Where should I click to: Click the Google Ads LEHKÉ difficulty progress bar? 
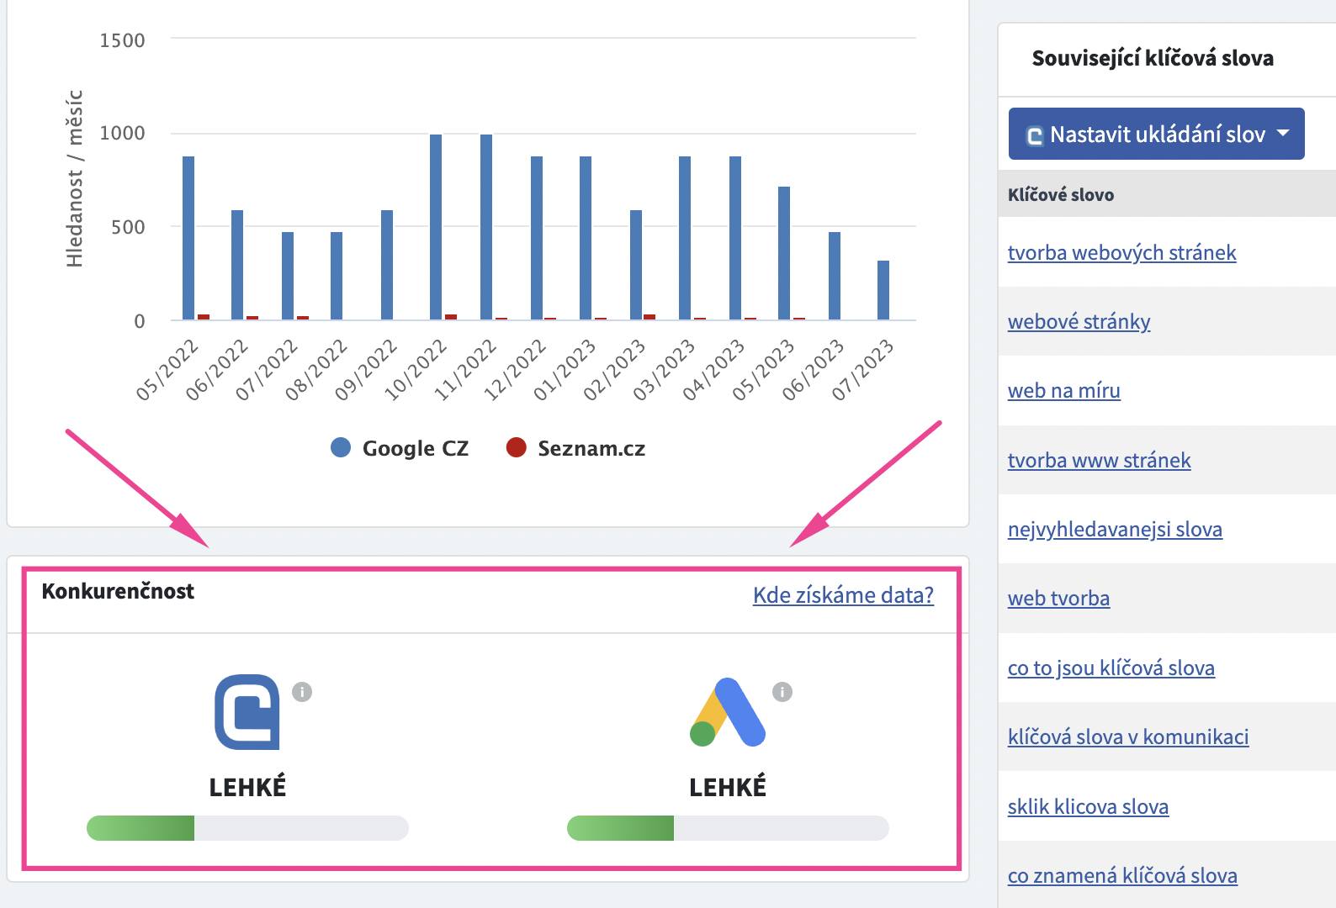pyautogui.click(x=728, y=828)
